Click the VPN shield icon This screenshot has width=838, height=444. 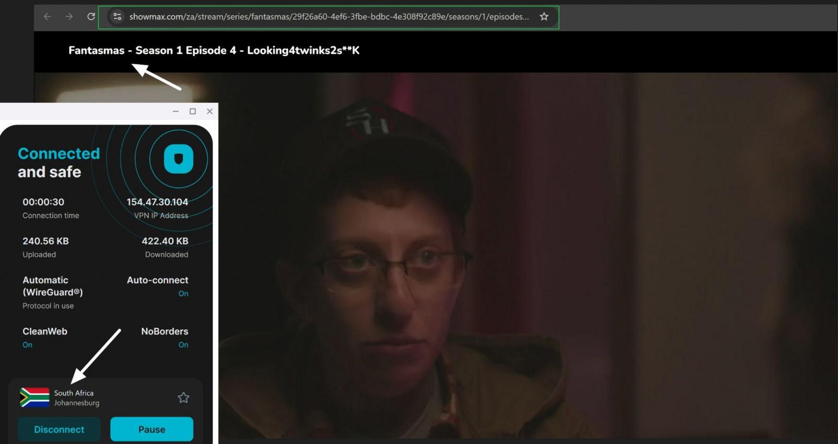pyautogui.click(x=179, y=159)
